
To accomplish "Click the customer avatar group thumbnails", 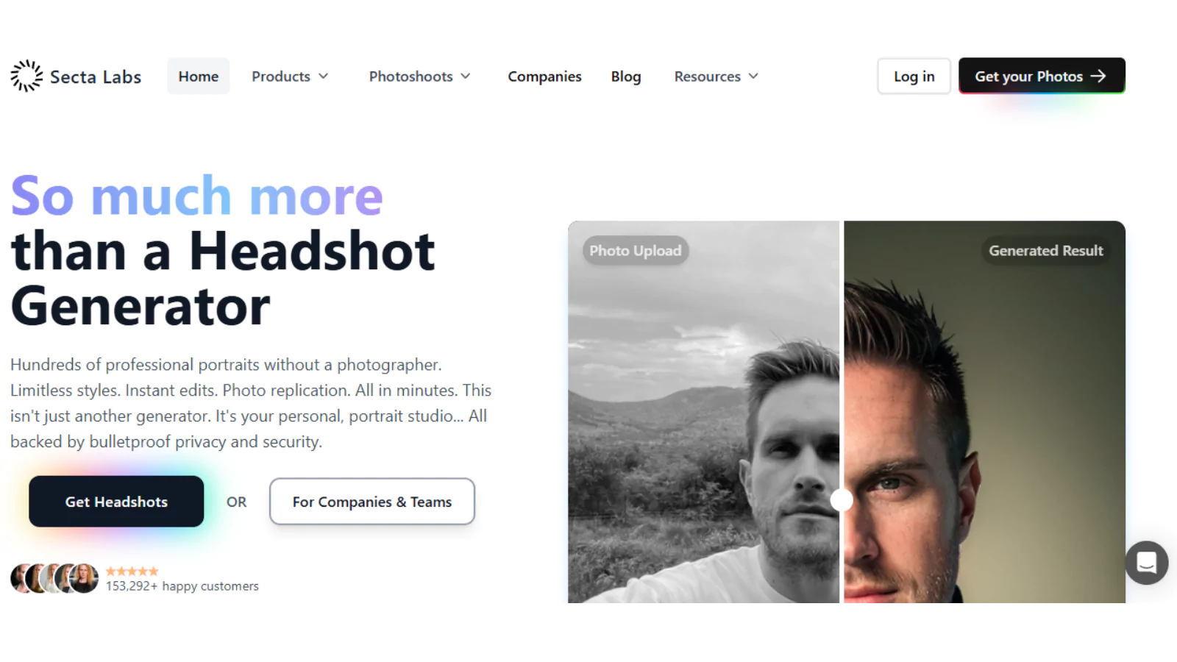I will click(x=54, y=578).
